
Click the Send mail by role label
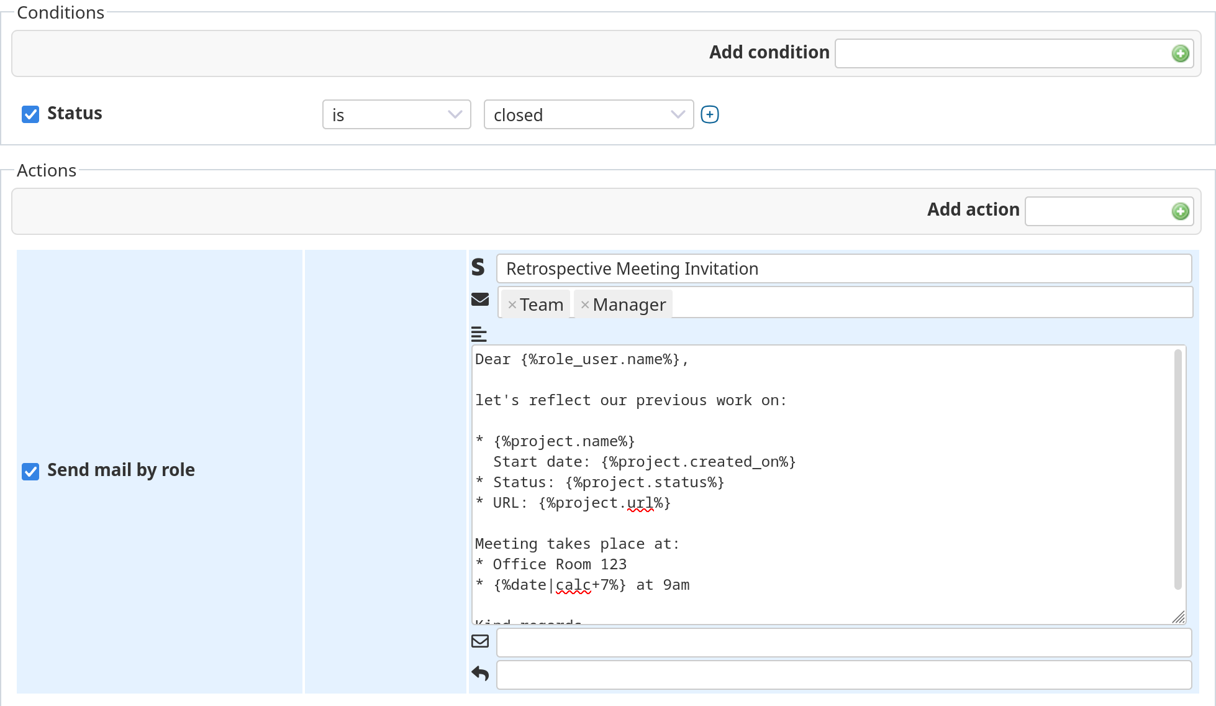pos(121,470)
